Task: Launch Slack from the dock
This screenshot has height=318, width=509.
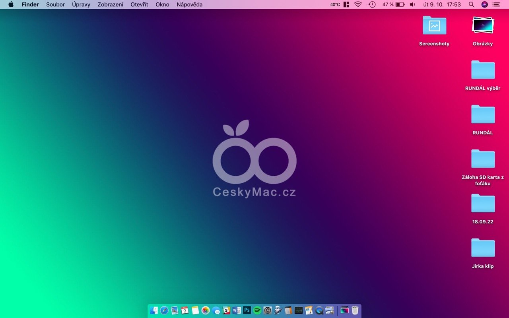Action: click(x=226, y=310)
